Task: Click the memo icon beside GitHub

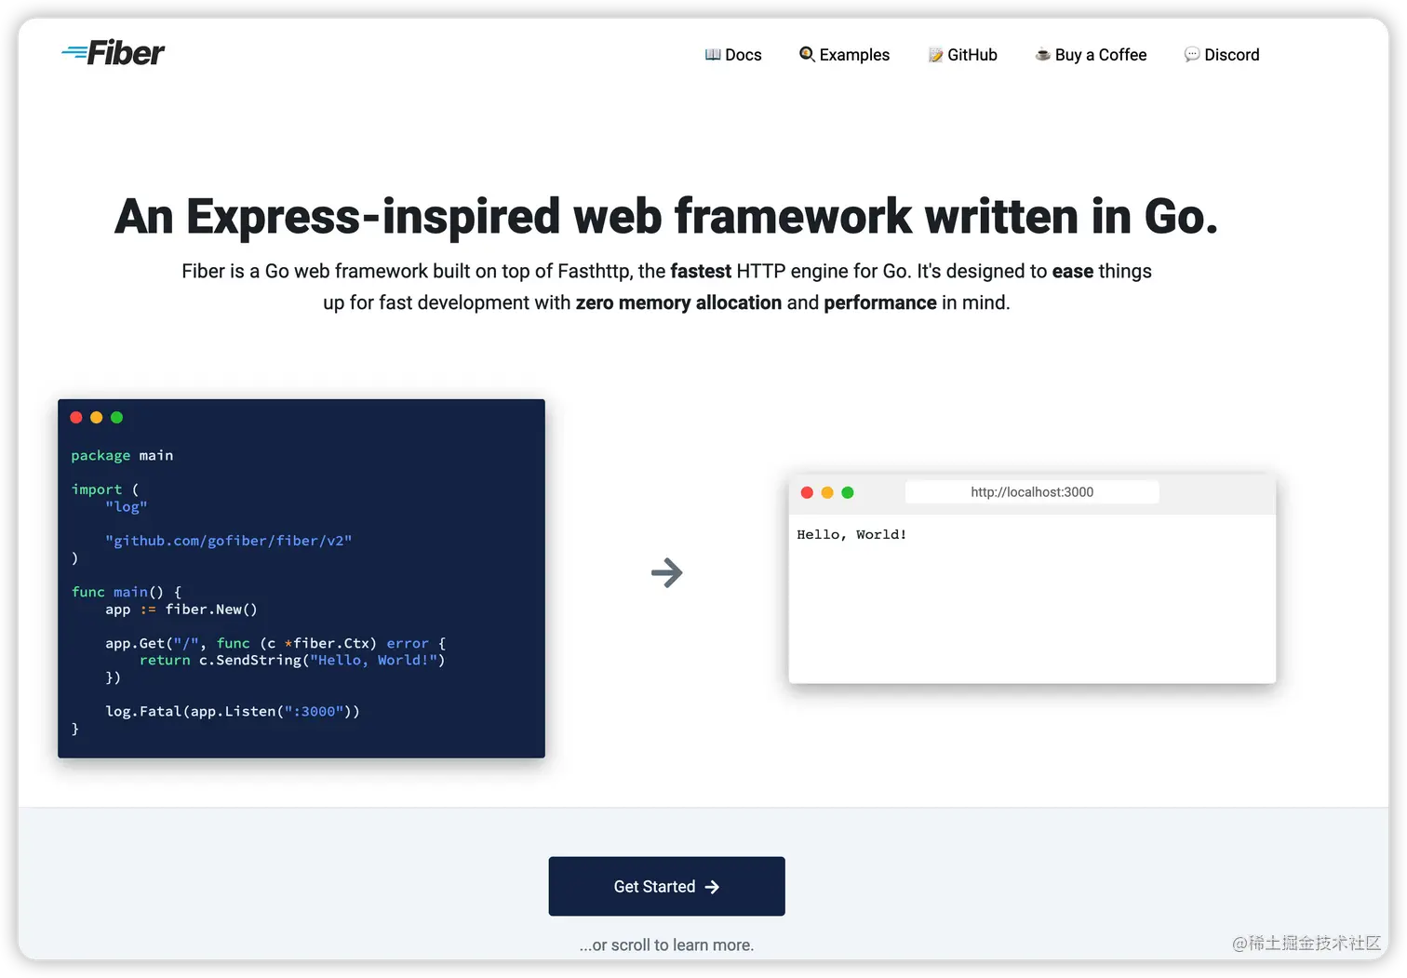Action: (x=935, y=55)
